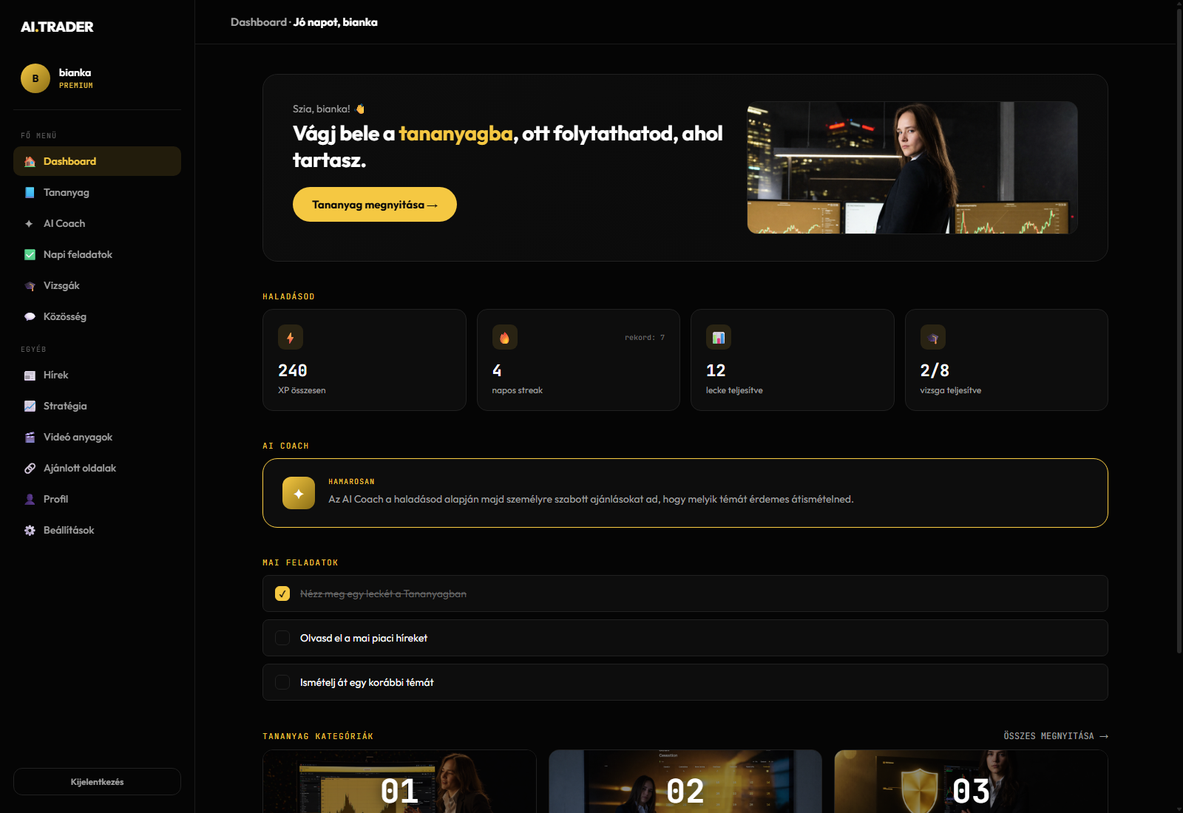1183x813 pixels.
Task: Click the Vizsgák graduation cap icon
Action: click(x=30, y=285)
